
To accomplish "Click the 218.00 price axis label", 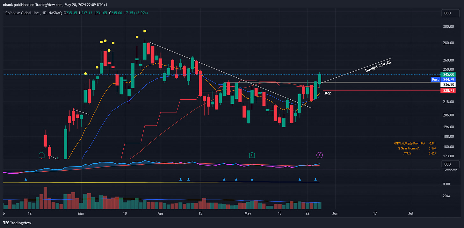I will [449, 102].
